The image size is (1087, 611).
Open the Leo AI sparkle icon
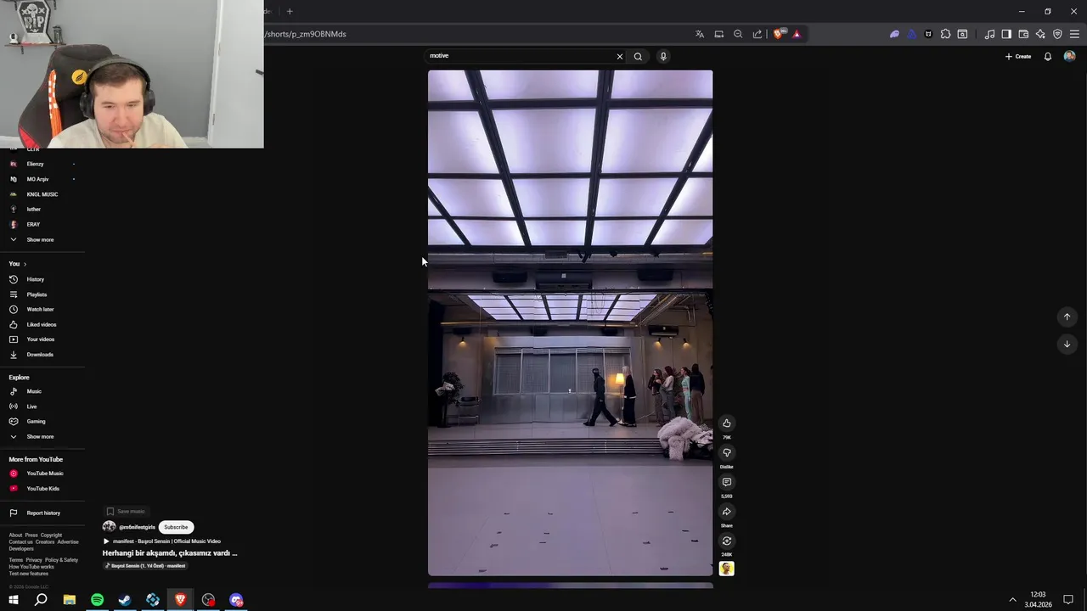pos(1040,34)
